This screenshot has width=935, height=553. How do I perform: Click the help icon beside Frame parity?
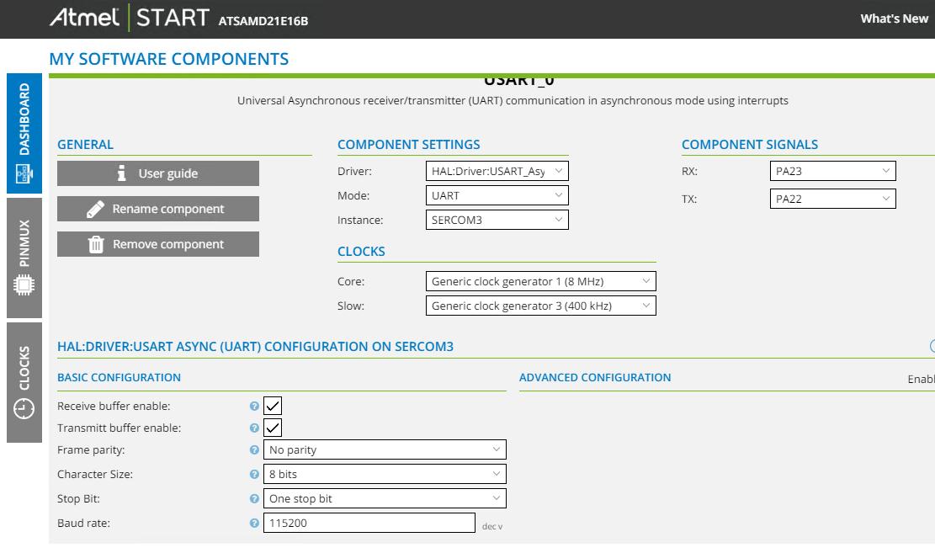pyautogui.click(x=252, y=449)
